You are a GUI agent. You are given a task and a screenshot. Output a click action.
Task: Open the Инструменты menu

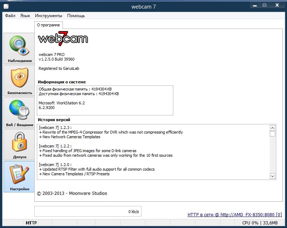coord(49,16)
